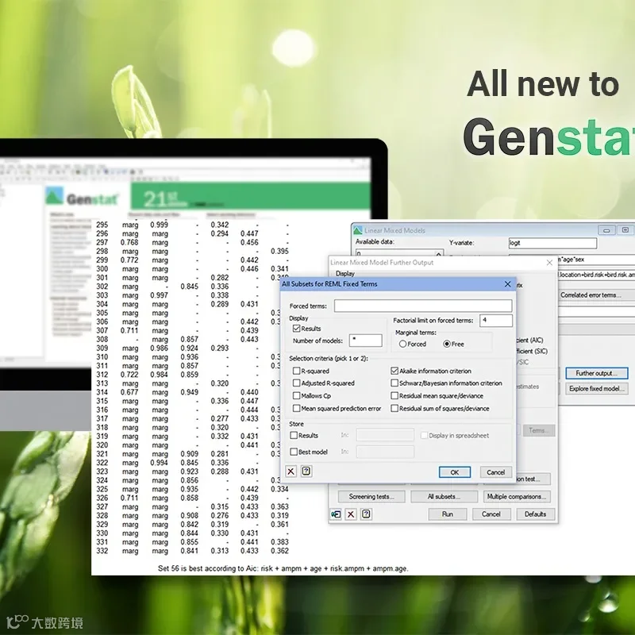Enable Store Best model checkbox

click(x=294, y=452)
